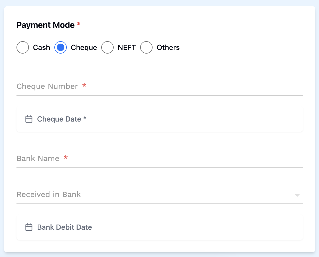Click the Bank Debit Date calendar icon
This screenshot has height=257, width=319.
point(29,227)
